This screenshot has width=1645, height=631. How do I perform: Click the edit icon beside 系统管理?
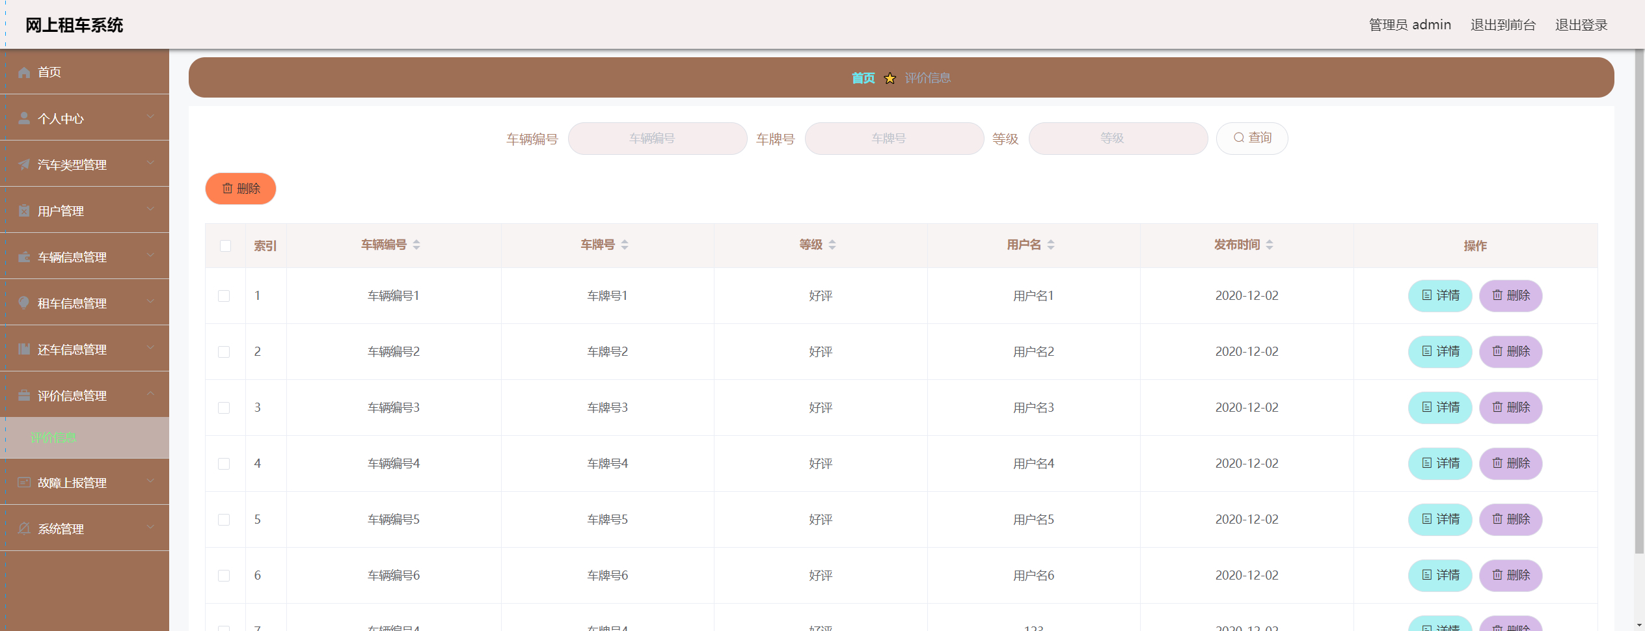tap(24, 529)
